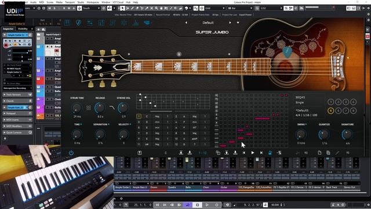Go to the next preset arrow

click(x=230, y=23)
